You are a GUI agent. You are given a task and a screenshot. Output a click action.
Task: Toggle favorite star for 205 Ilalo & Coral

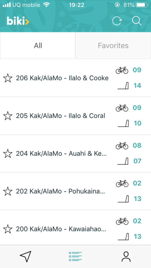(8, 116)
